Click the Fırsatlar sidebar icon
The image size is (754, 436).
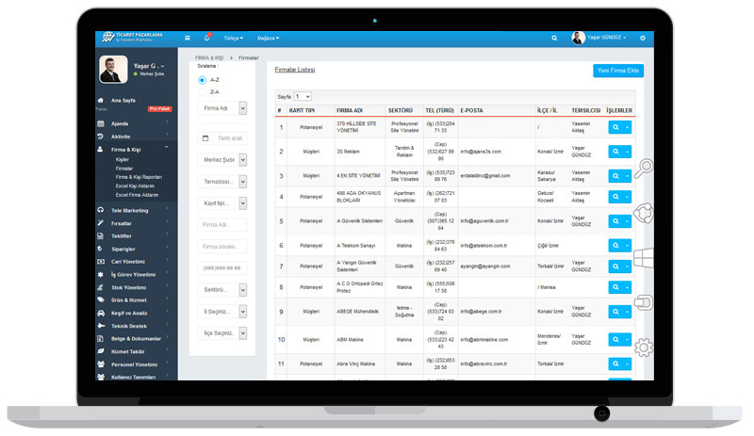[101, 223]
